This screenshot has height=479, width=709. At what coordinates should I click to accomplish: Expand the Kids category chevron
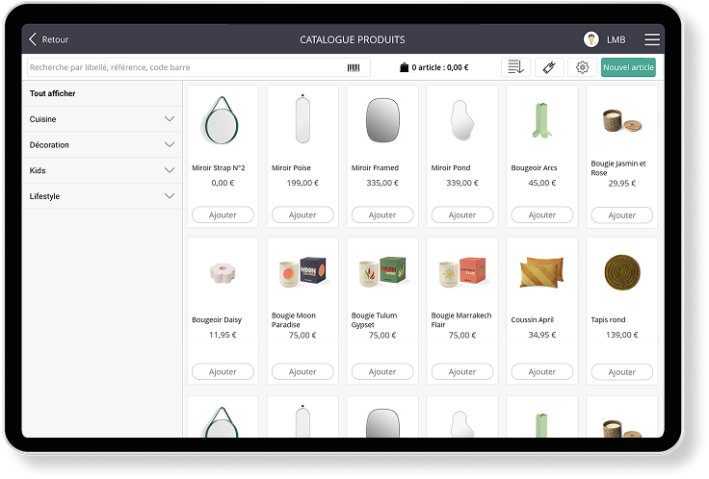click(170, 170)
